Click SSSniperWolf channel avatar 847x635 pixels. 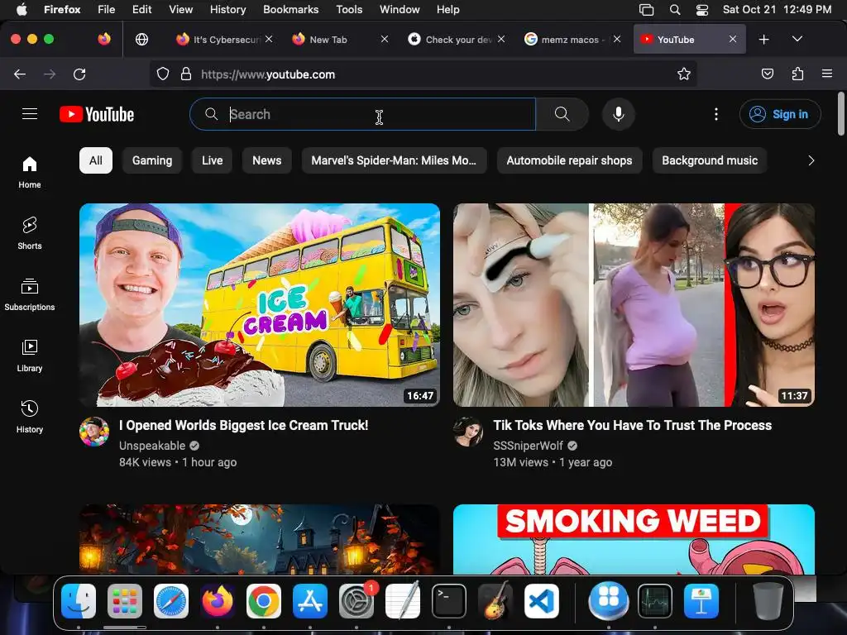tap(468, 432)
